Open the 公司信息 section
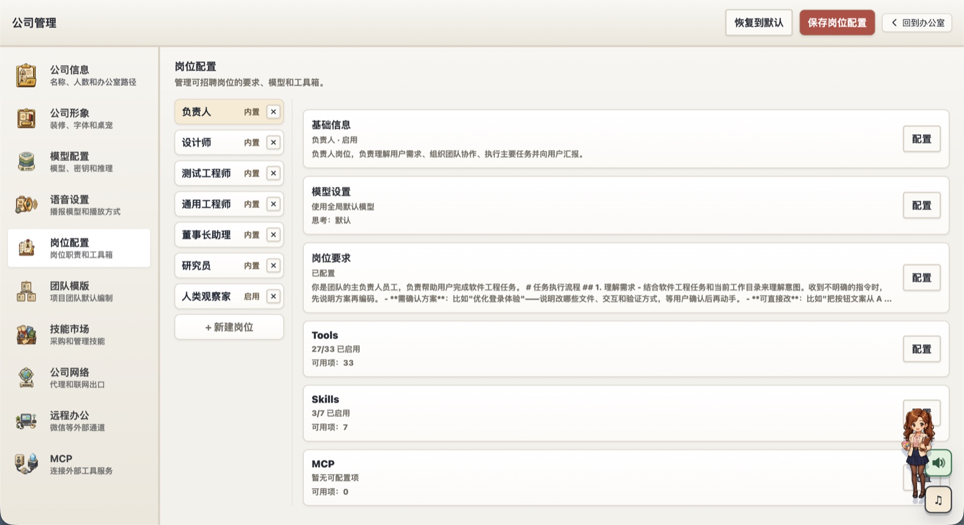Viewport: 964px width, 525px height. point(79,75)
